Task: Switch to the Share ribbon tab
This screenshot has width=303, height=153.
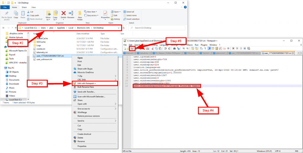Action: point(24,7)
